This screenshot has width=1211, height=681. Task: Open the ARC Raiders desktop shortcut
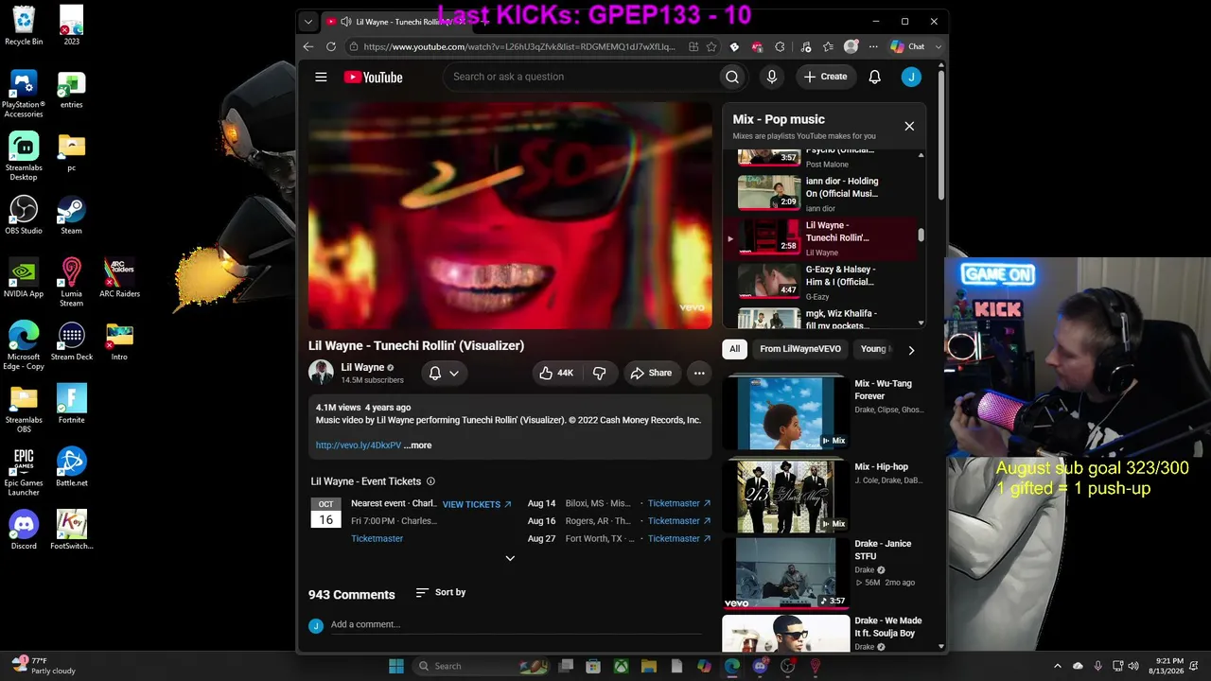(119, 278)
